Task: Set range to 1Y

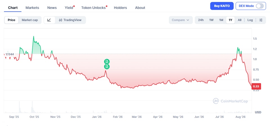Action: click(x=230, y=20)
